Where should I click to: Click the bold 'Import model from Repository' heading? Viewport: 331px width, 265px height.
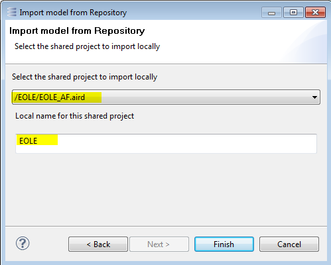77,30
